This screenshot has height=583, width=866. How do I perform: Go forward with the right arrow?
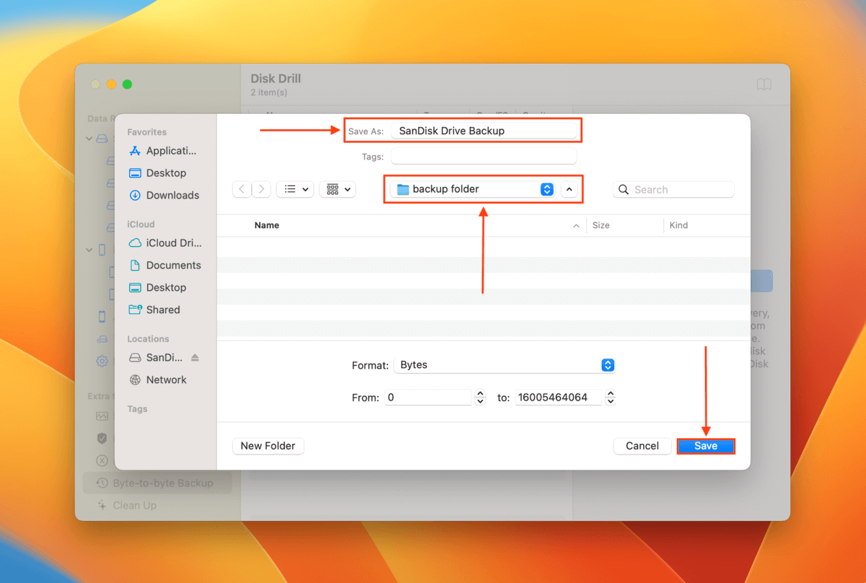pyautogui.click(x=261, y=189)
